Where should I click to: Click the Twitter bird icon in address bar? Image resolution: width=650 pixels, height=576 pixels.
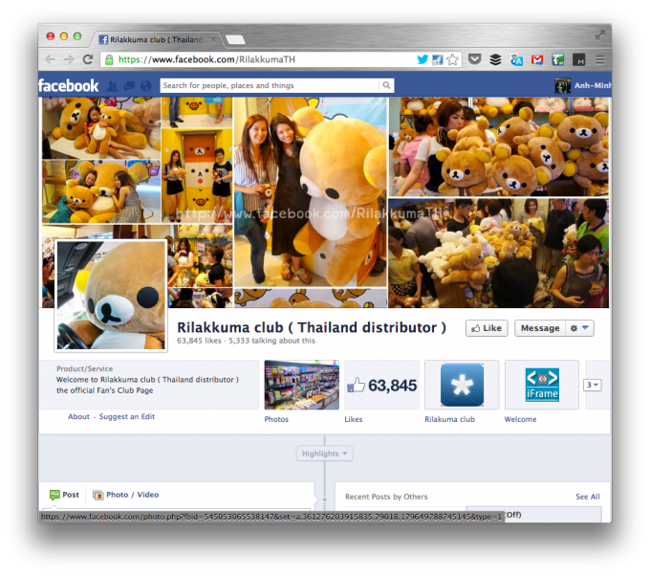pos(422,59)
